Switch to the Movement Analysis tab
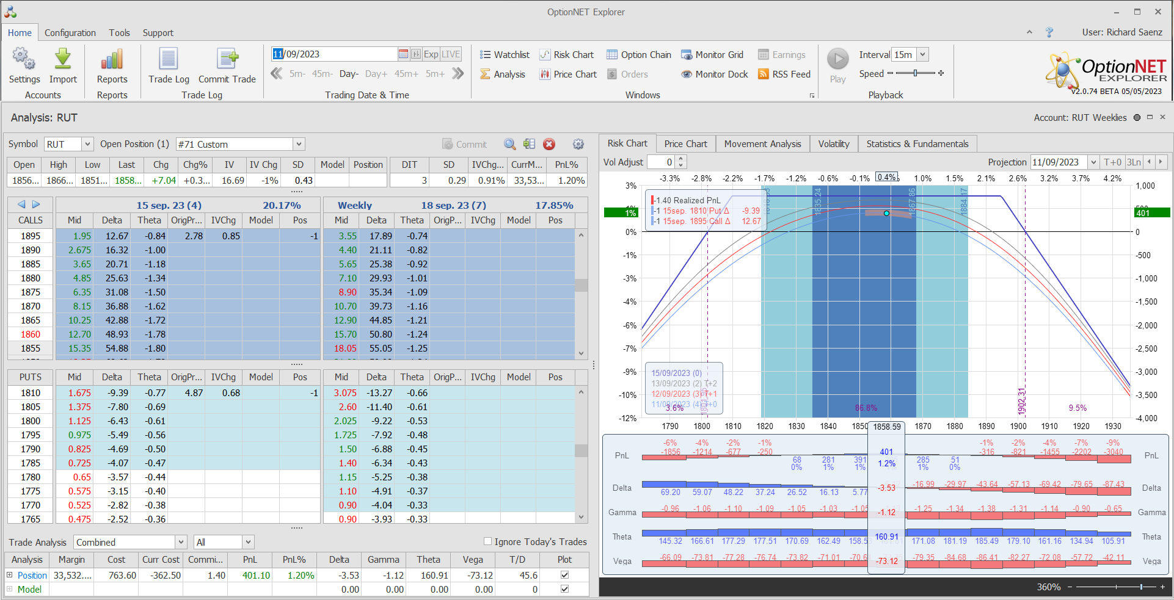This screenshot has height=600, width=1174. pyautogui.click(x=762, y=144)
